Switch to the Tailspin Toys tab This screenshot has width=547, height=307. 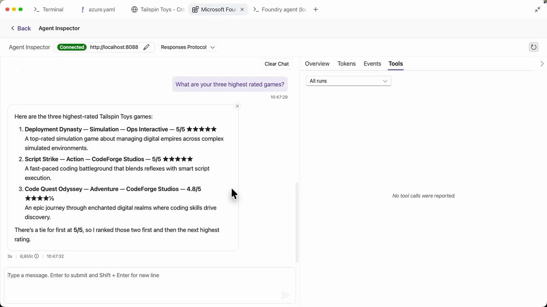(158, 9)
